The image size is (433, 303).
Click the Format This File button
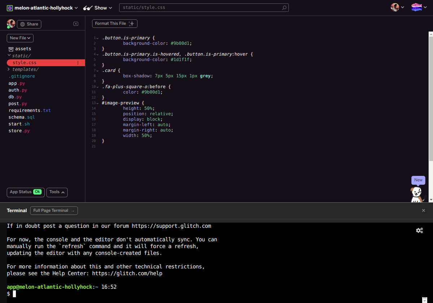[114, 23]
